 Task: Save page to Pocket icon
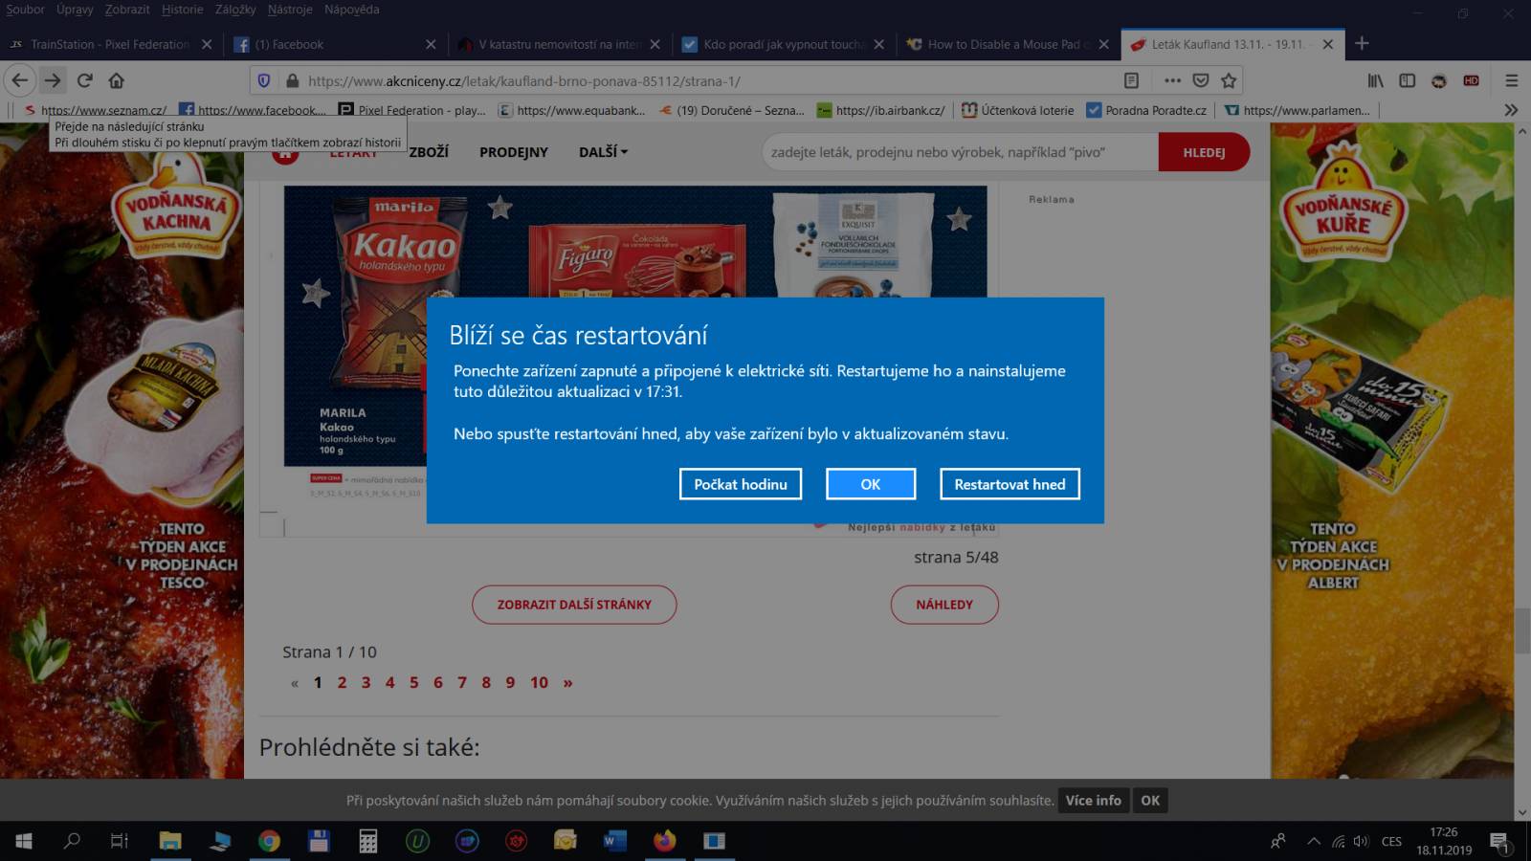tap(1201, 80)
